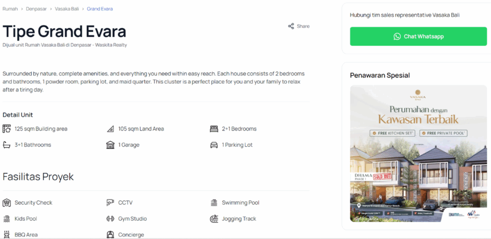Open the Penawaran Spesial promo banner
491x239 pixels.
[x=415, y=153]
